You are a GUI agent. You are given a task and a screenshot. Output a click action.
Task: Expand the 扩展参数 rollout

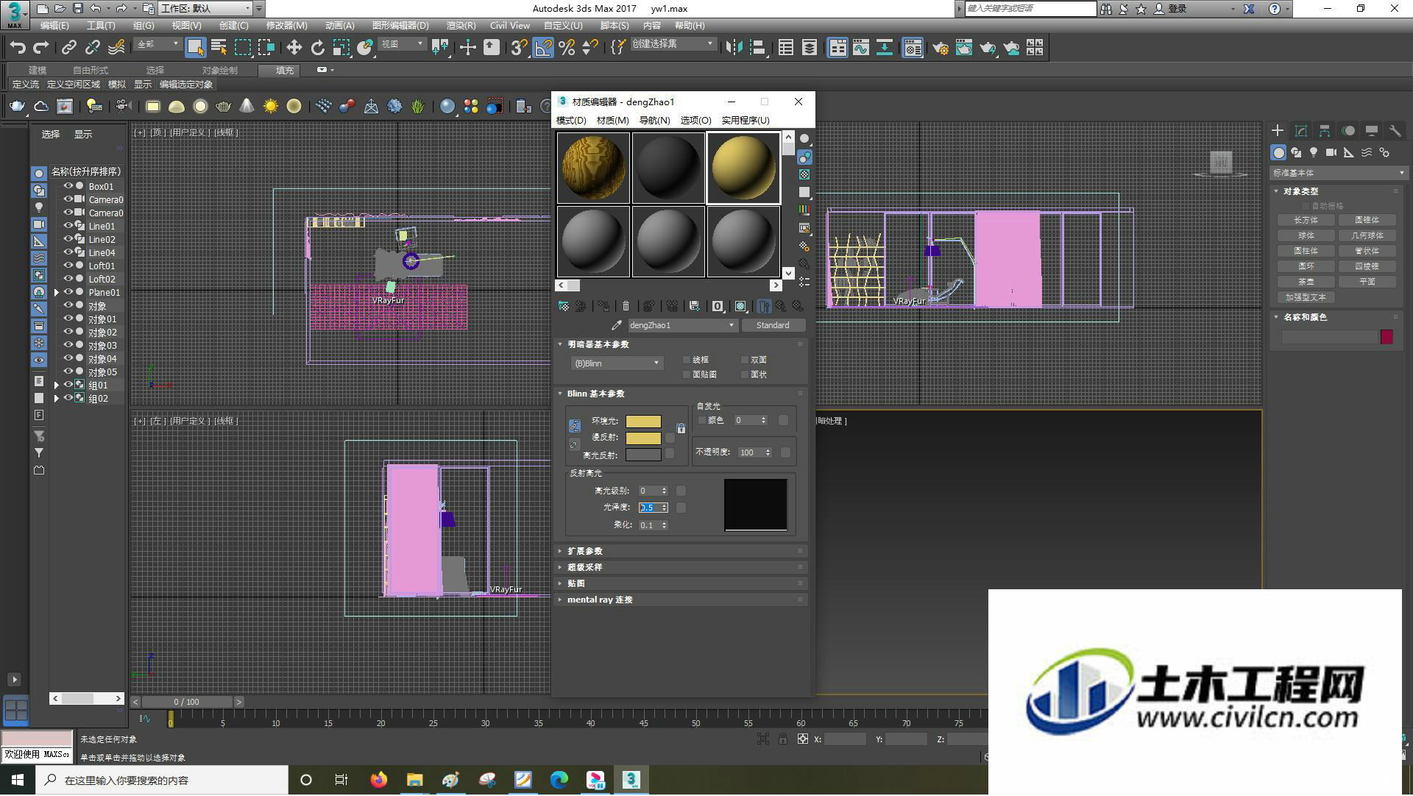[x=681, y=551]
